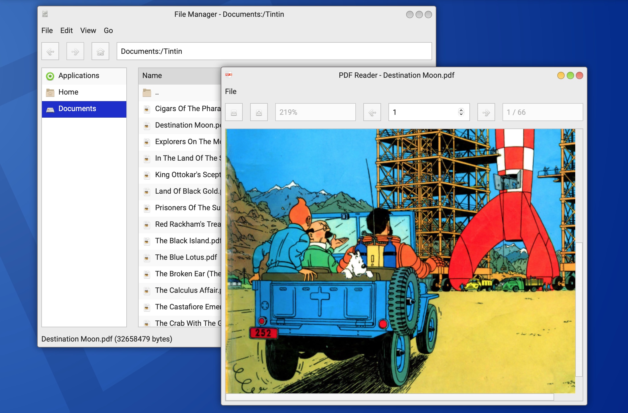Click the home folder toolbar button
The width and height of the screenshot is (628, 413).
click(100, 52)
